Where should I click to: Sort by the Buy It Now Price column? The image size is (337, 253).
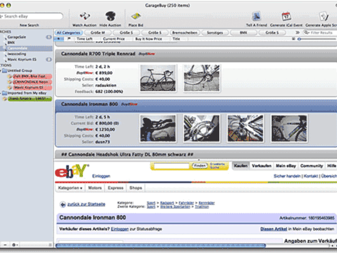click(x=148, y=39)
